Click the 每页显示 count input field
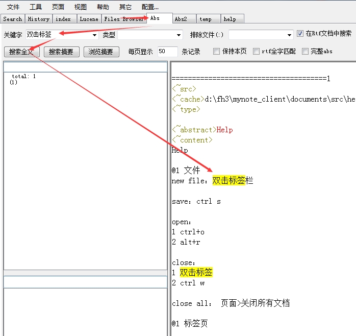The image size is (356, 336). coord(168,52)
